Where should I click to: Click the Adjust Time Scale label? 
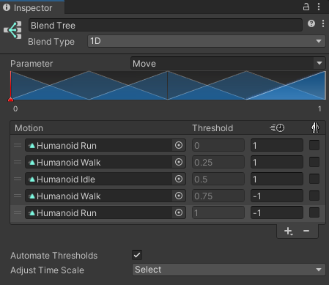click(x=47, y=270)
